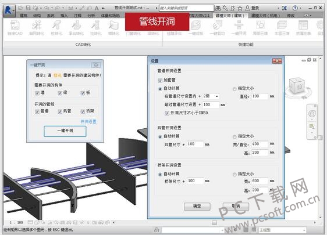Switch to the 建模大师(机电) ribbon tab
The height and width of the screenshot is (235, 327).
pyautogui.click(x=265, y=16)
